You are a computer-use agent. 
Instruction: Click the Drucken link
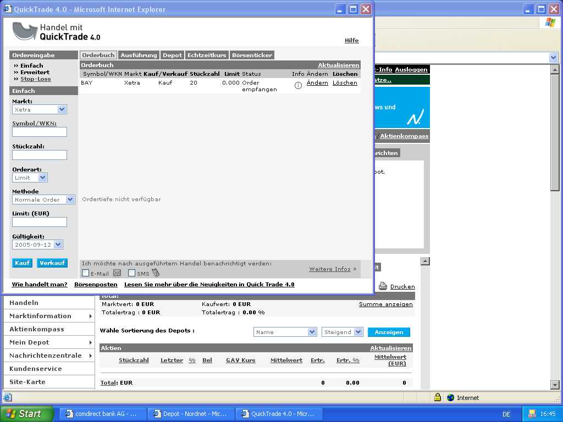pyautogui.click(x=402, y=286)
